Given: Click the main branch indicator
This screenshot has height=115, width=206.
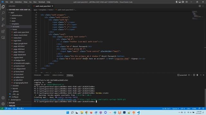Looking at the screenshot, I should [8, 109].
